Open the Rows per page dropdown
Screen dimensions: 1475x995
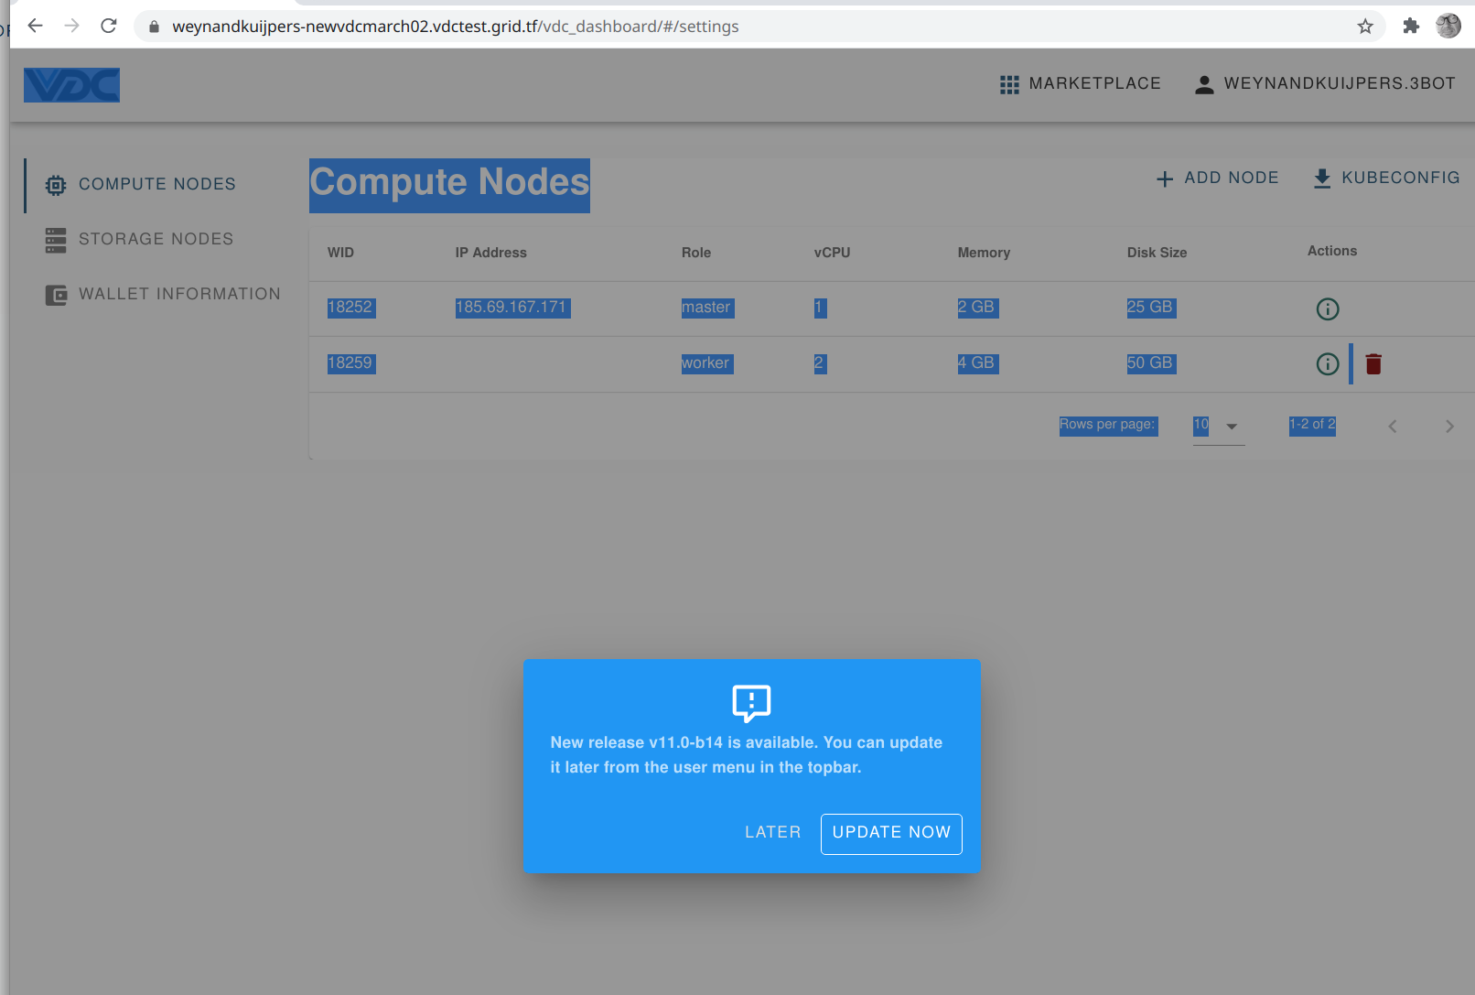point(1218,426)
